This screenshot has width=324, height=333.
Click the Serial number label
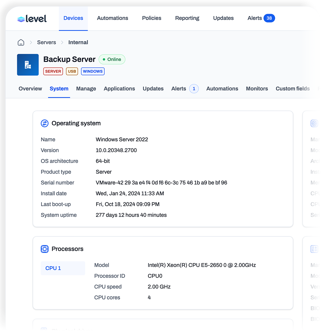point(57,183)
